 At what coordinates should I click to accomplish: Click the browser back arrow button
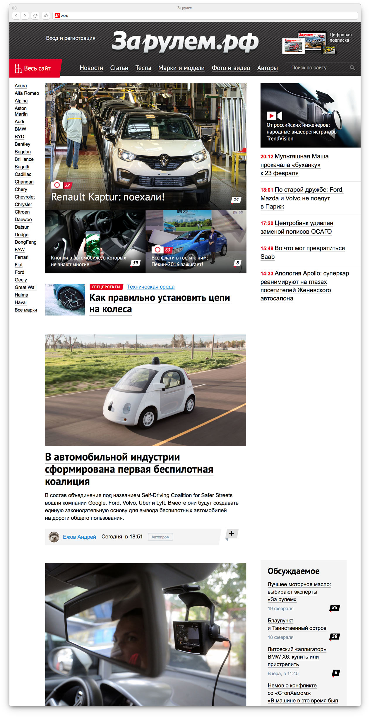tap(16, 16)
